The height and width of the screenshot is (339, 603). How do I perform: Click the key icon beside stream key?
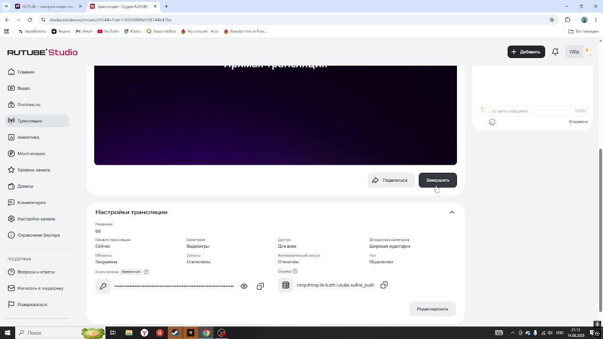tap(103, 286)
